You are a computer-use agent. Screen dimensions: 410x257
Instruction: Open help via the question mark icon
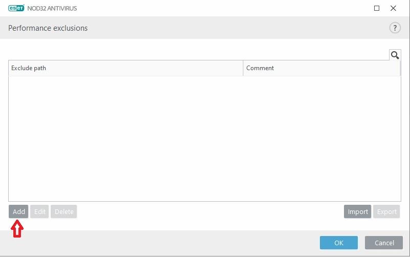395,28
